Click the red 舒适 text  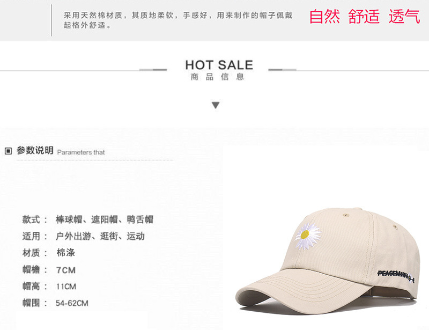[x=364, y=16]
